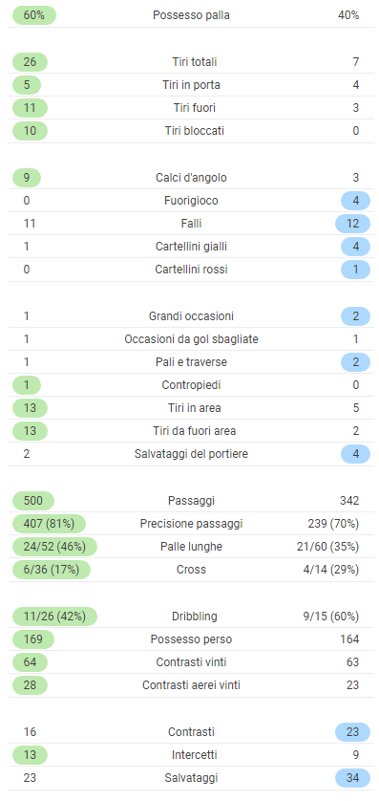This screenshot has height=801, width=379.
Task: Click the 28 aerial duels won badge
Action: tap(30, 685)
